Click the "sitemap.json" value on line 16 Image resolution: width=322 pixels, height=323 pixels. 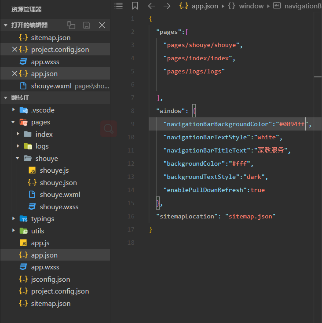250,216
